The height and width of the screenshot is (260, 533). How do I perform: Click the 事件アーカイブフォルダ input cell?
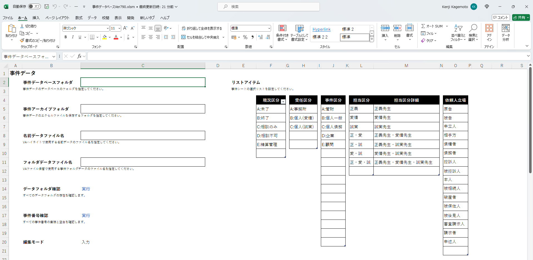click(143, 109)
